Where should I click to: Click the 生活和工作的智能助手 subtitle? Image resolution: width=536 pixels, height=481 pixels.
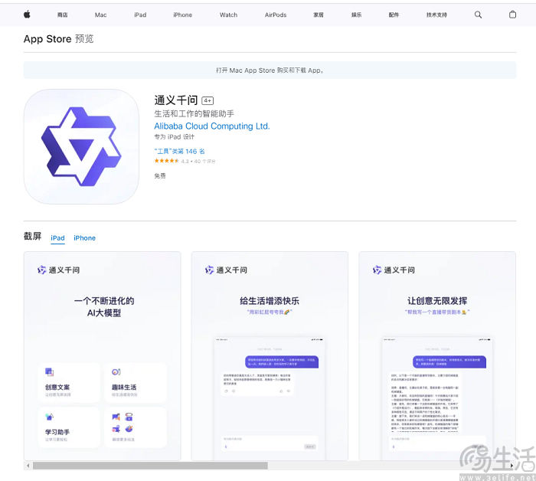[x=194, y=113]
